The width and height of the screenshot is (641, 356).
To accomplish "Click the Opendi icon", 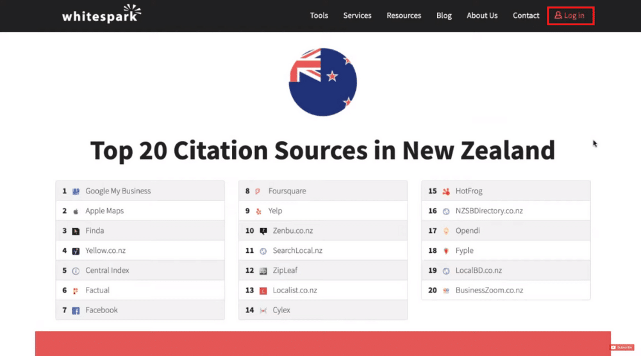I will [x=446, y=231].
